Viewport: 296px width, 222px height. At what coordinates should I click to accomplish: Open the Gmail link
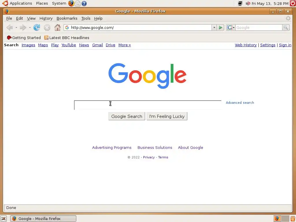(97, 45)
